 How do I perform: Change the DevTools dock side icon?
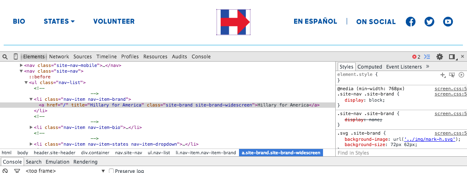453,57
